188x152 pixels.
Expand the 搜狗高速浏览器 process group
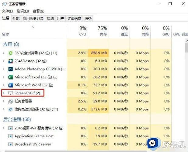point(4,109)
